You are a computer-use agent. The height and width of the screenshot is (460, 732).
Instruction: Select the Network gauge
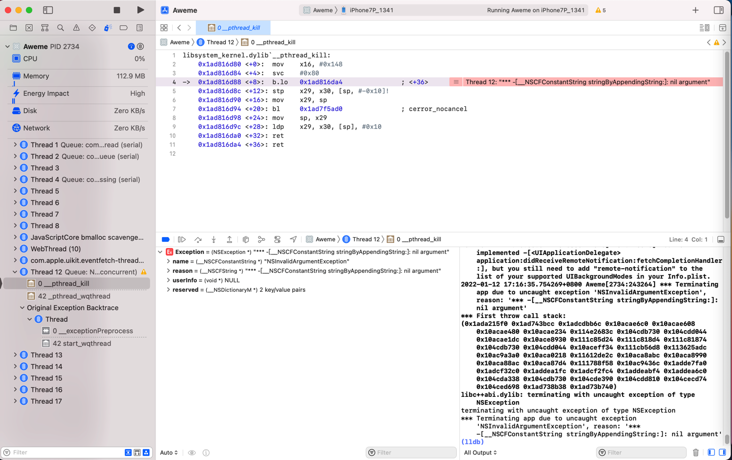click(78, 128)
